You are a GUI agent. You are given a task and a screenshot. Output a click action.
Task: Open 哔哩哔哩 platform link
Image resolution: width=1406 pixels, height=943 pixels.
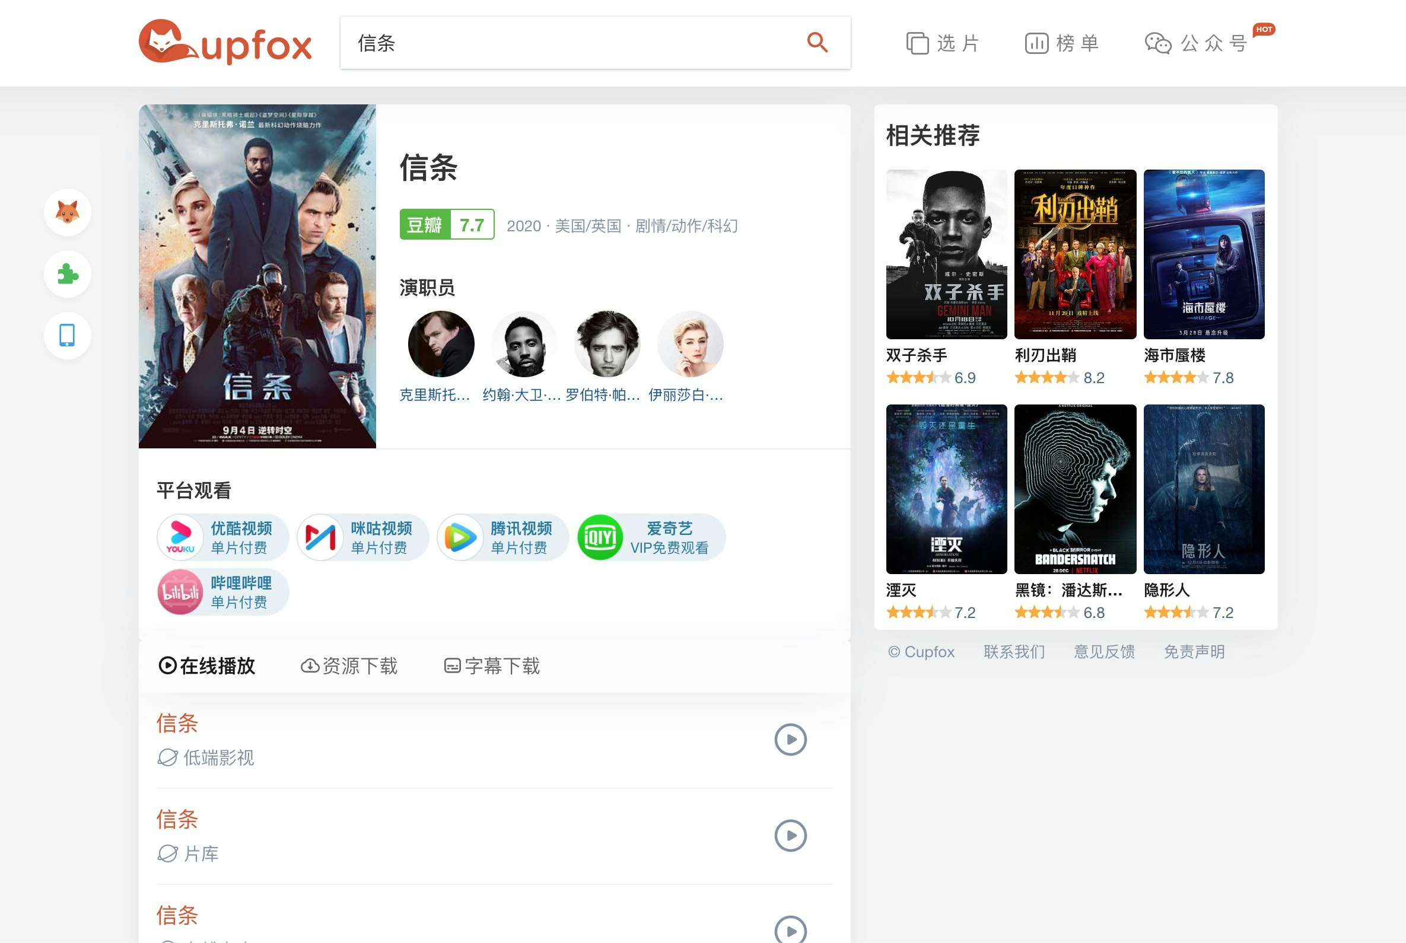(x=223, y=592)
